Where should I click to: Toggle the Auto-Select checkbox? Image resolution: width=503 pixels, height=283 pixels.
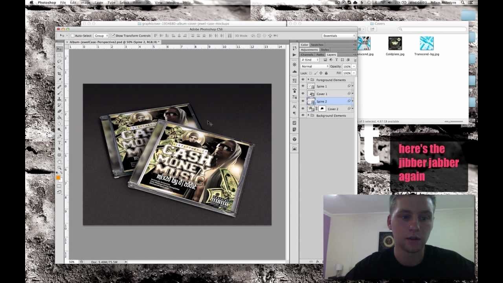click(x=72, y=36)
